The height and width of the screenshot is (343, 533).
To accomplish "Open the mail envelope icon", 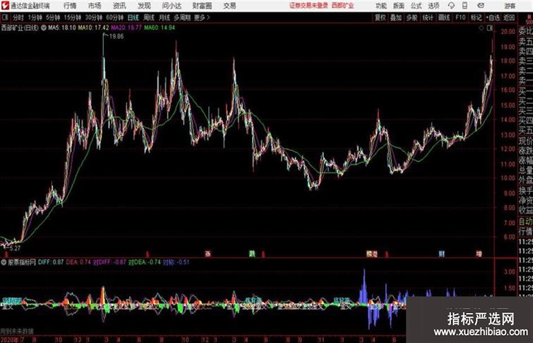I will (481, 6).
